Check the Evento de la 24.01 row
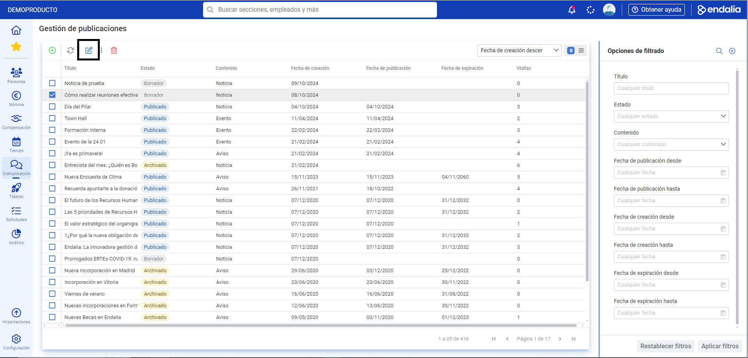The height and width of the screenshot is (358, 748). pos(52,142)
